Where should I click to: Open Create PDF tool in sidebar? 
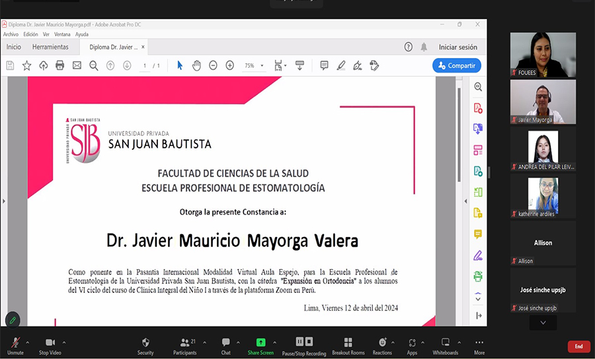coord(478,108)
